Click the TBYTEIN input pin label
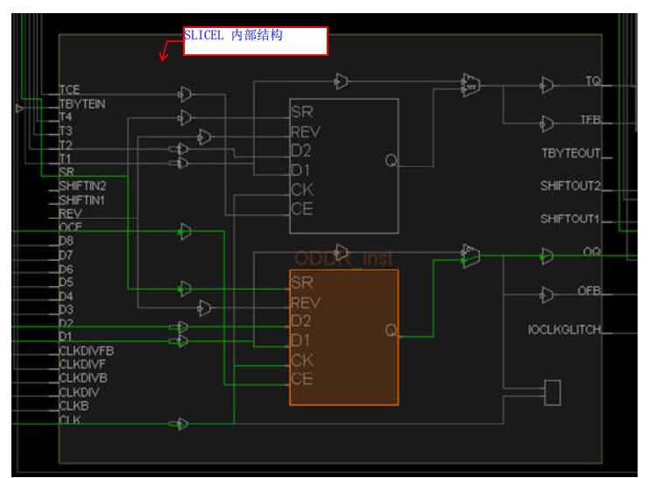Image resolution: width=656 pixels, height=478 pixels. (82, 104)
